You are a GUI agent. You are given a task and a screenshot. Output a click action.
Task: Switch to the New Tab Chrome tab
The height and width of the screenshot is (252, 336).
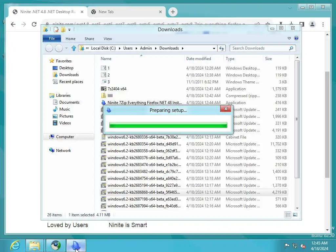coord(126,12)
